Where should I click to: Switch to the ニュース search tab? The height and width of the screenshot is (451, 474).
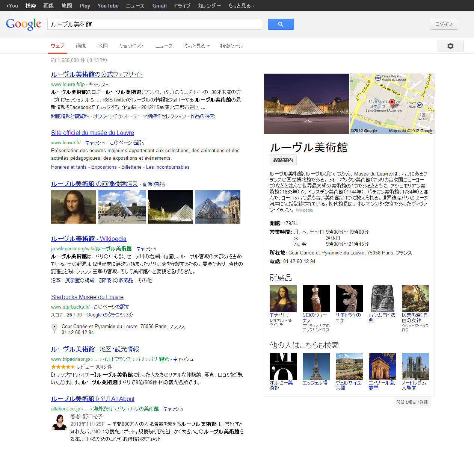tap(164, 46)
